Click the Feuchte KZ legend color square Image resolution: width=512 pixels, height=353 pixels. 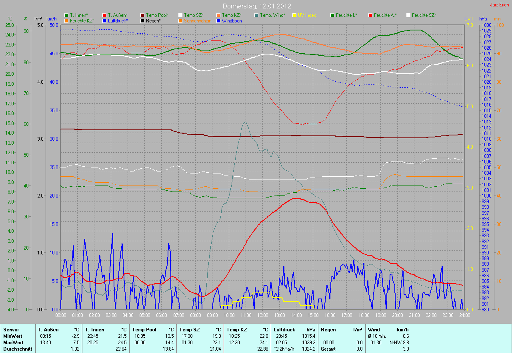point(66,20)
